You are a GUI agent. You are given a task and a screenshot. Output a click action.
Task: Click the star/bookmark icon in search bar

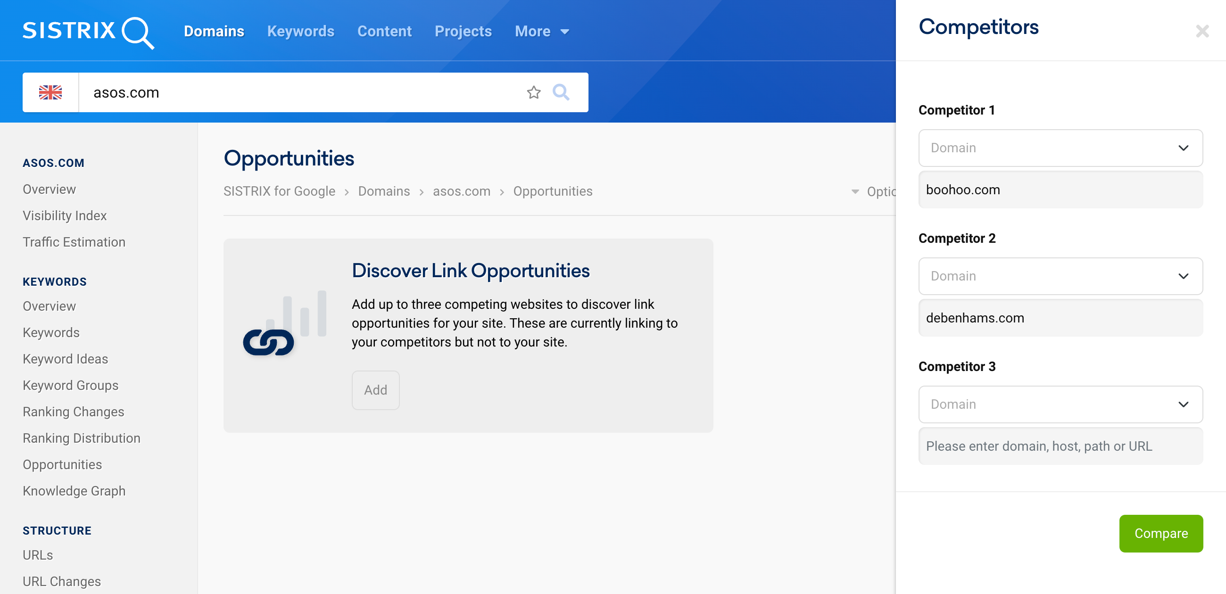pyautogui.click(x=534, y=91)
